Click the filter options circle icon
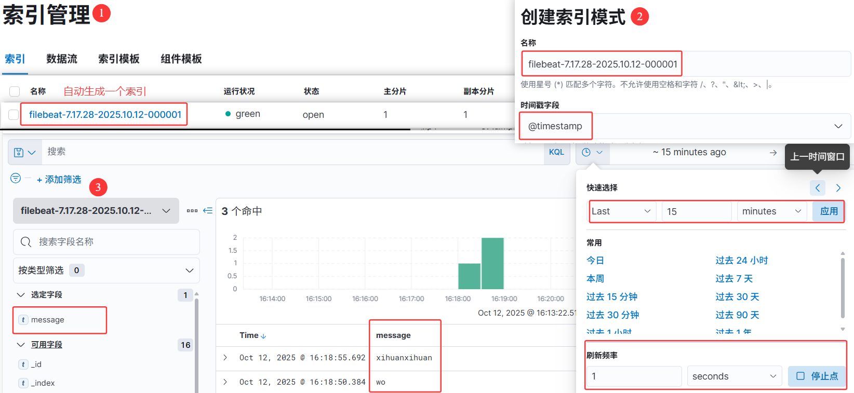The height and width of the screenshot is (393, 854). 16,178
